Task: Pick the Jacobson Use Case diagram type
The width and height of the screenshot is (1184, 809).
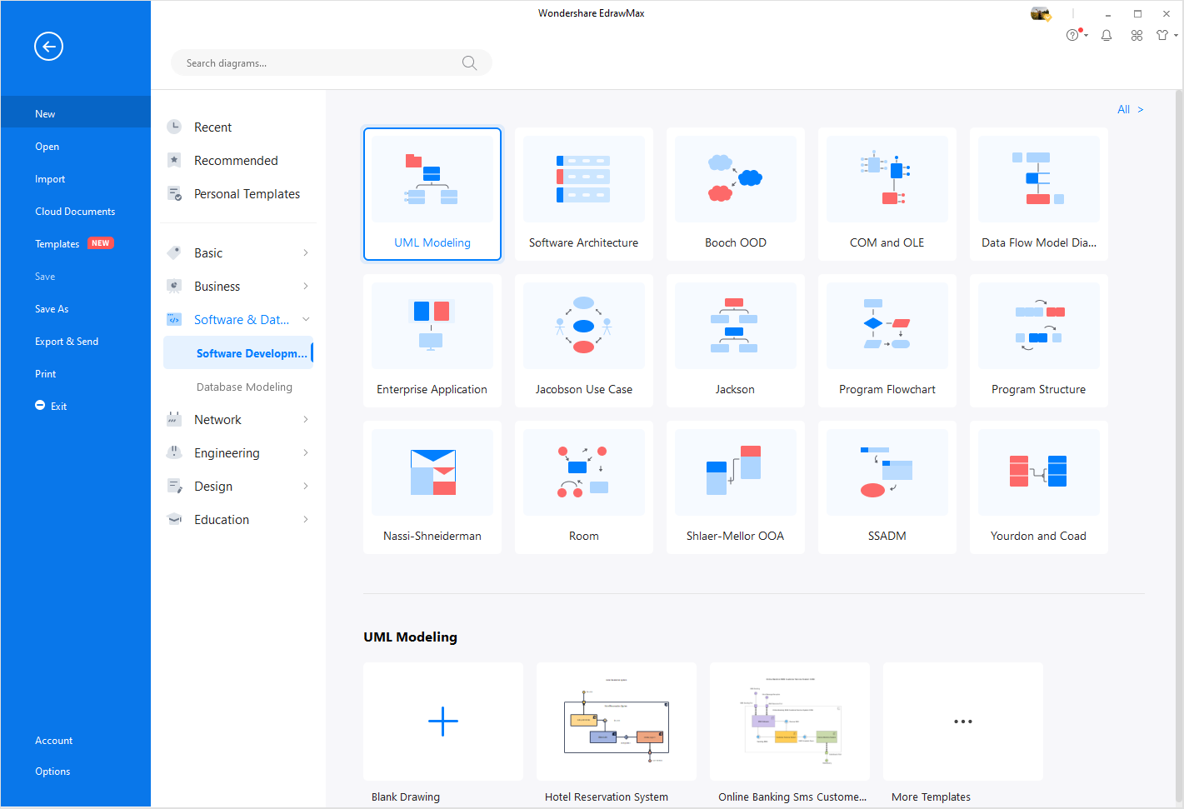Action: pyautogui.click(x=584, y=341)
